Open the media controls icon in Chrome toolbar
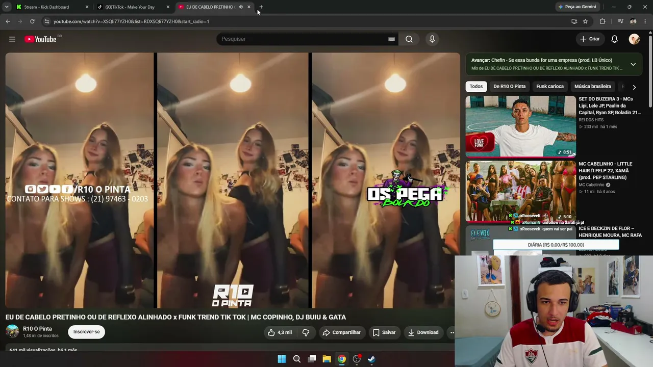This screenshot has width=653, height=367. (620, 21)
